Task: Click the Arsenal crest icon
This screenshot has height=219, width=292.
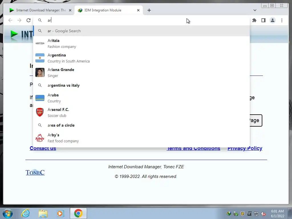Action: click(x=40, y=112)
